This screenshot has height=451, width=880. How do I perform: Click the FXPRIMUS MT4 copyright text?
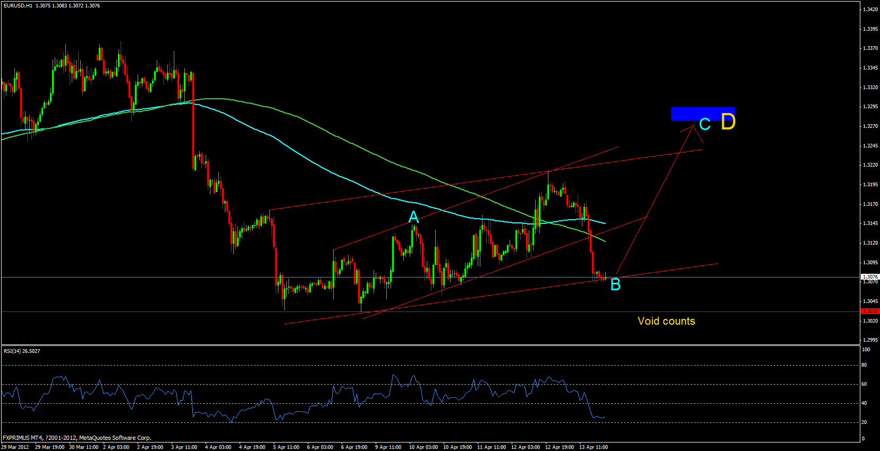[77, 438]
